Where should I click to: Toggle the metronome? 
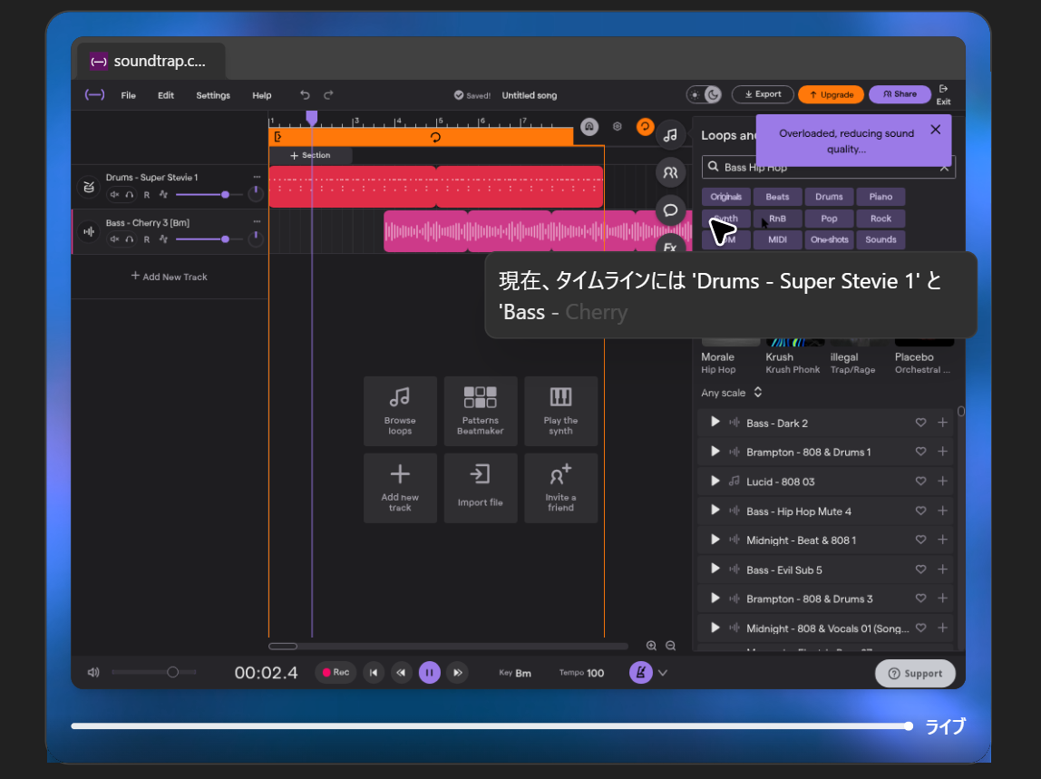click(x=641, y=673)
